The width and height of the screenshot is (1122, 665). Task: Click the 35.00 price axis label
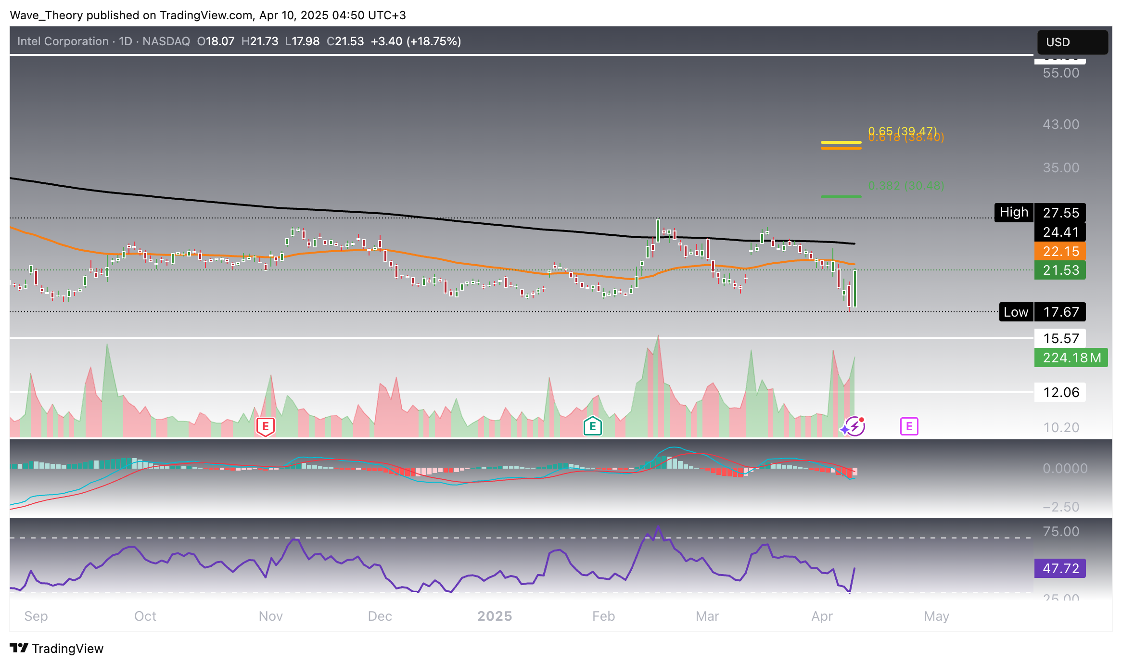point(1061,168)
